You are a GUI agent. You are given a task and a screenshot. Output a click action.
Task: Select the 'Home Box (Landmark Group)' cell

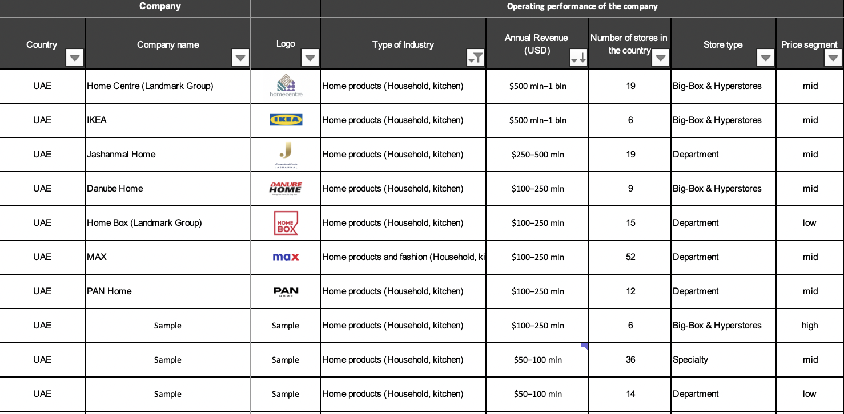click(168, 223)
